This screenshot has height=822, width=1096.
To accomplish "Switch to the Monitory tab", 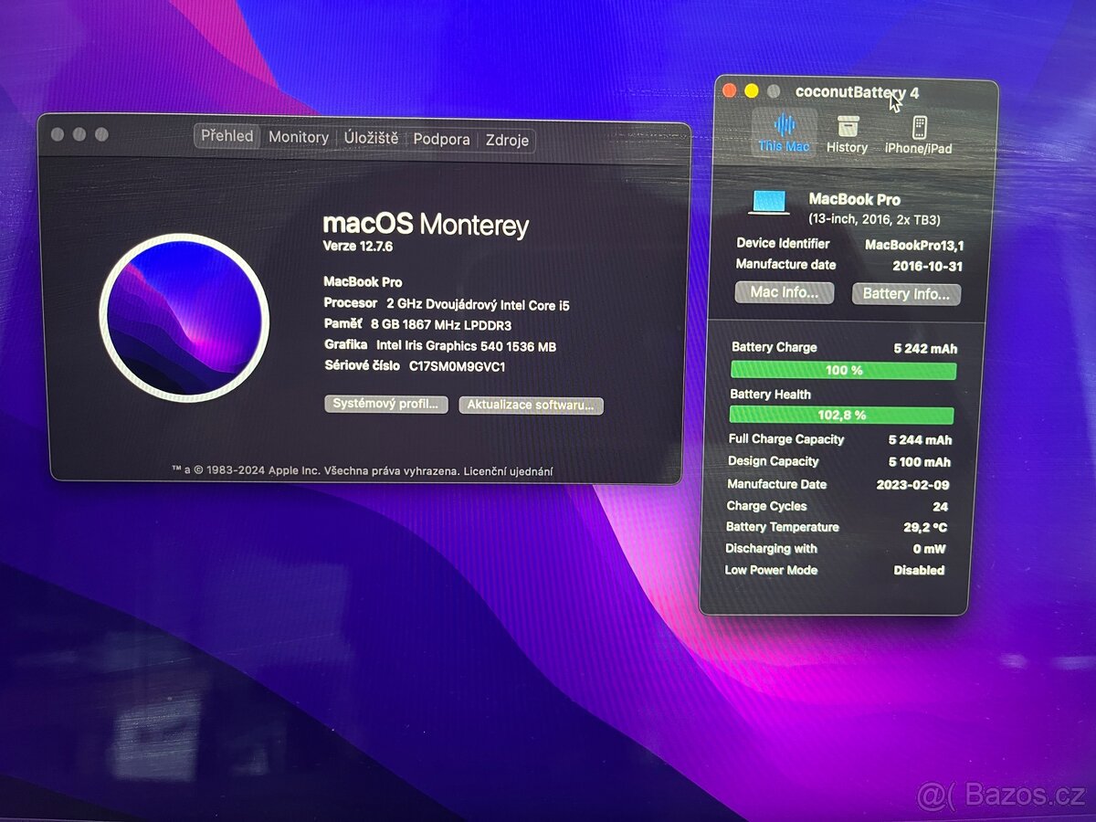I will pos(299,136).
